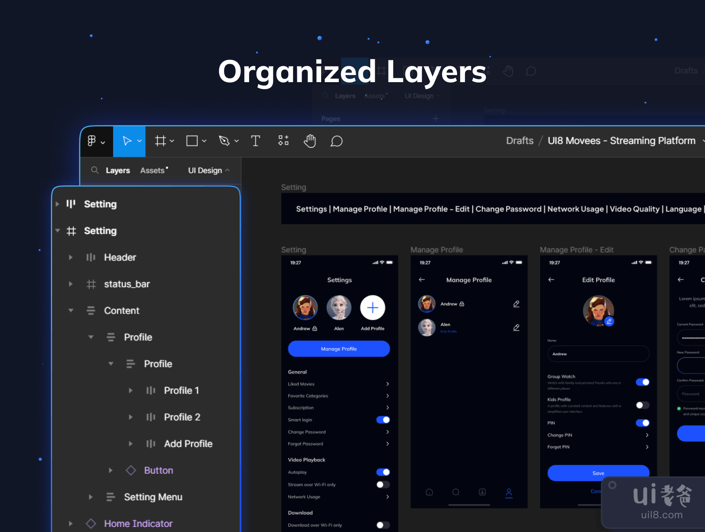Select the Comment tool
The image size is (705, 532).
click(336, 141)
